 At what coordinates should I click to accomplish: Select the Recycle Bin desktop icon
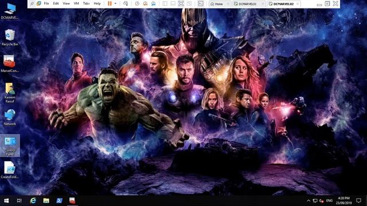click(10, 37)
